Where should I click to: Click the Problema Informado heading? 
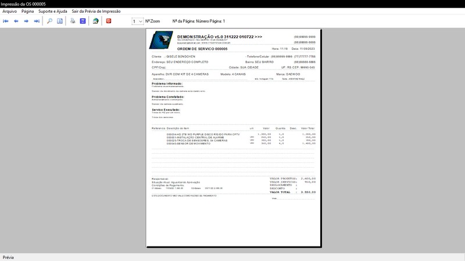[x=167, y=84]
